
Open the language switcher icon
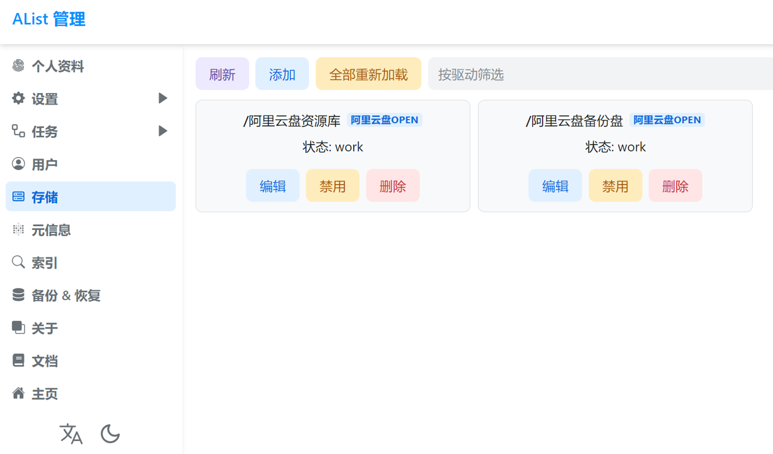pyautogui.click(x=71, y=434)
